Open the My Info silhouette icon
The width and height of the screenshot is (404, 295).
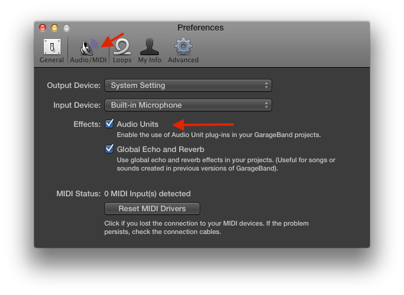[x=149, y=47]
